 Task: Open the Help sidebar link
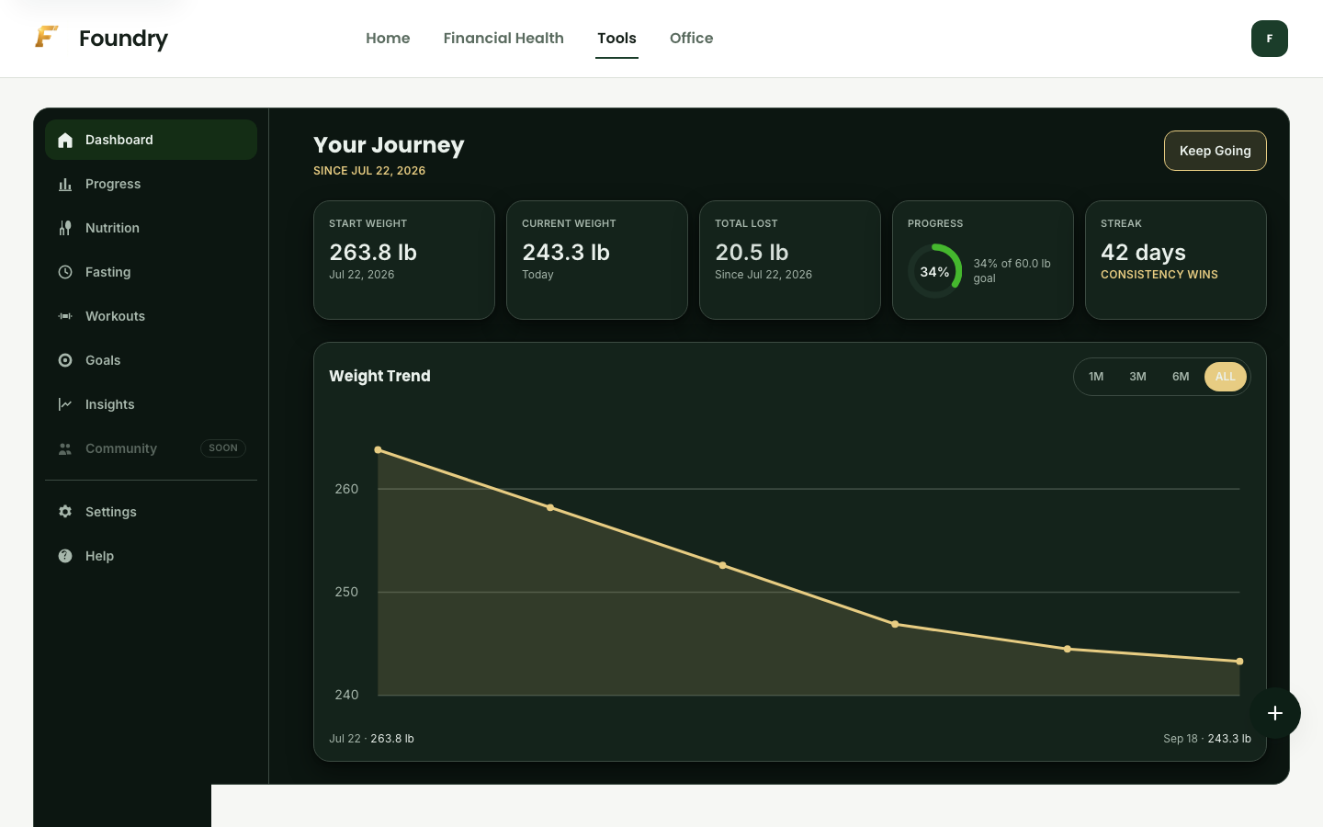coord(151,556)
